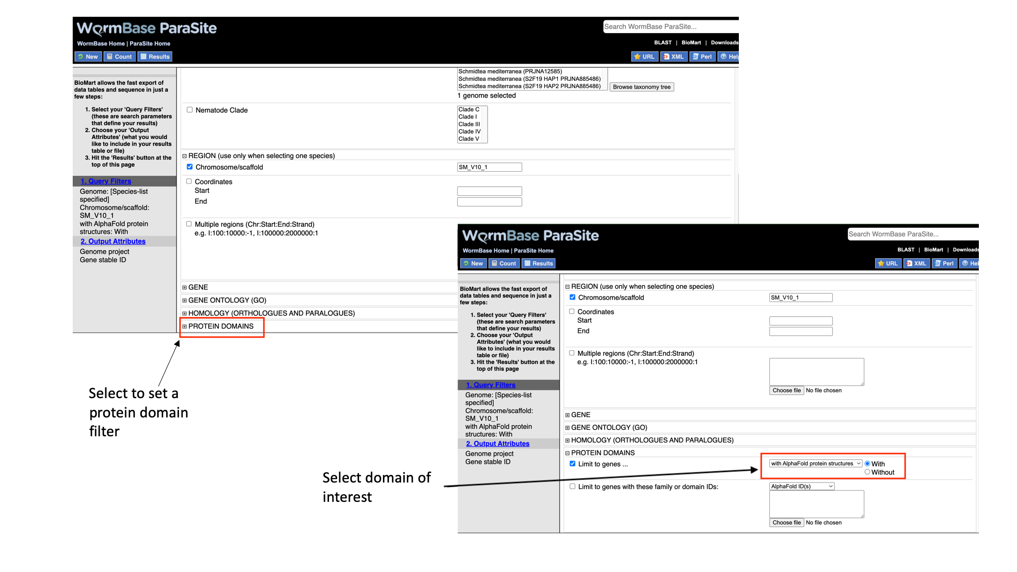Open BioMart link in lower-right window header

tap(934, 250)
